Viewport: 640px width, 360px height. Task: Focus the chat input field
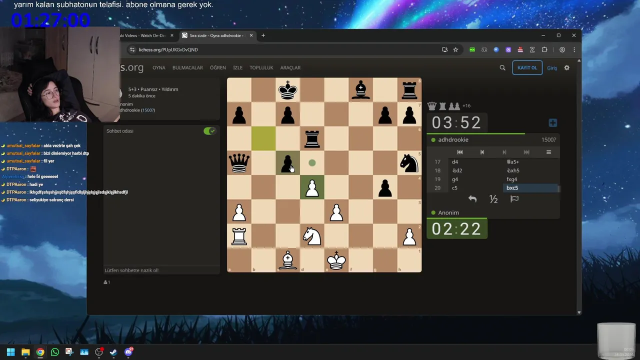[161, 270]
